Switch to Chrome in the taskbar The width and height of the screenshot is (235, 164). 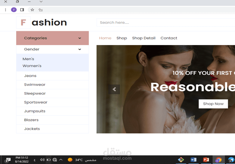(x=218, y=160)
